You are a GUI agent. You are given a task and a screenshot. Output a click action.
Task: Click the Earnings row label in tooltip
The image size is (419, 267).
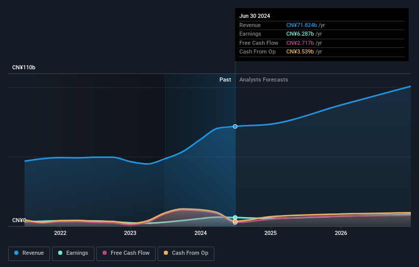250,34
